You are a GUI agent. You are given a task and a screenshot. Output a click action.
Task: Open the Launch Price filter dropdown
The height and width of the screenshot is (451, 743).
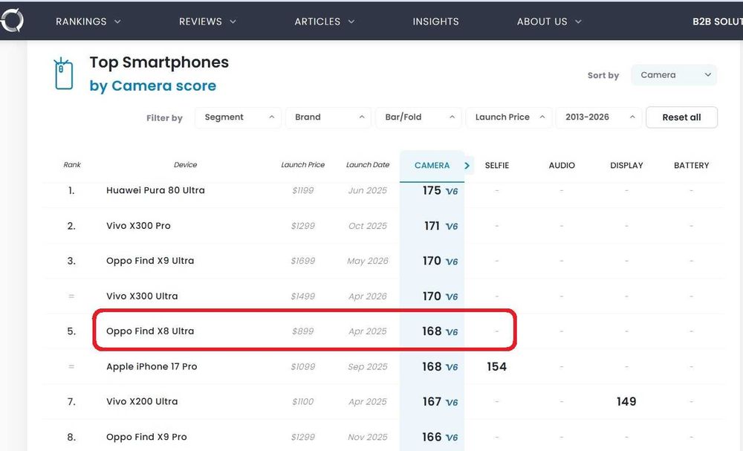point(509,117)
